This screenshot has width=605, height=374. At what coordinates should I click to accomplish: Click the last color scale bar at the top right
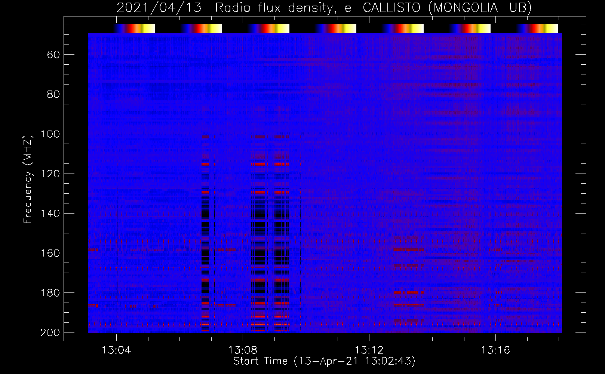pos(537,28)
